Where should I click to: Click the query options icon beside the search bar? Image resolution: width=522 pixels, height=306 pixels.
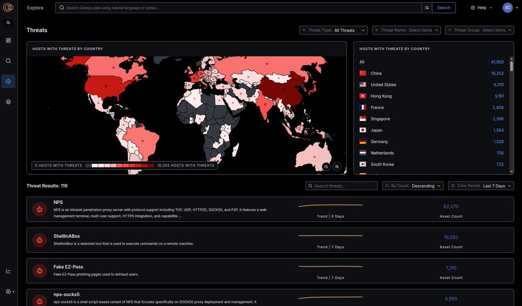427,7
